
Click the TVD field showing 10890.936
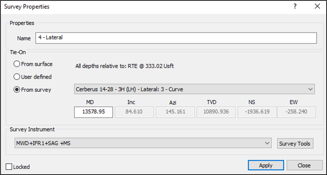(x=216, y=112)
